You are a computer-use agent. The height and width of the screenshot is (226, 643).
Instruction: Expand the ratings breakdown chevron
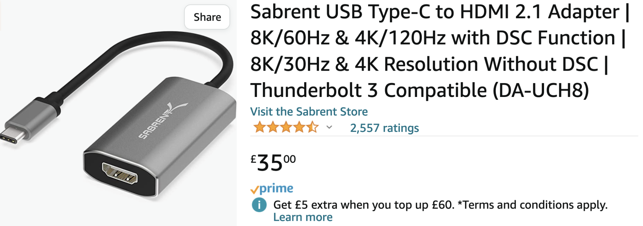tap(329, 127)
